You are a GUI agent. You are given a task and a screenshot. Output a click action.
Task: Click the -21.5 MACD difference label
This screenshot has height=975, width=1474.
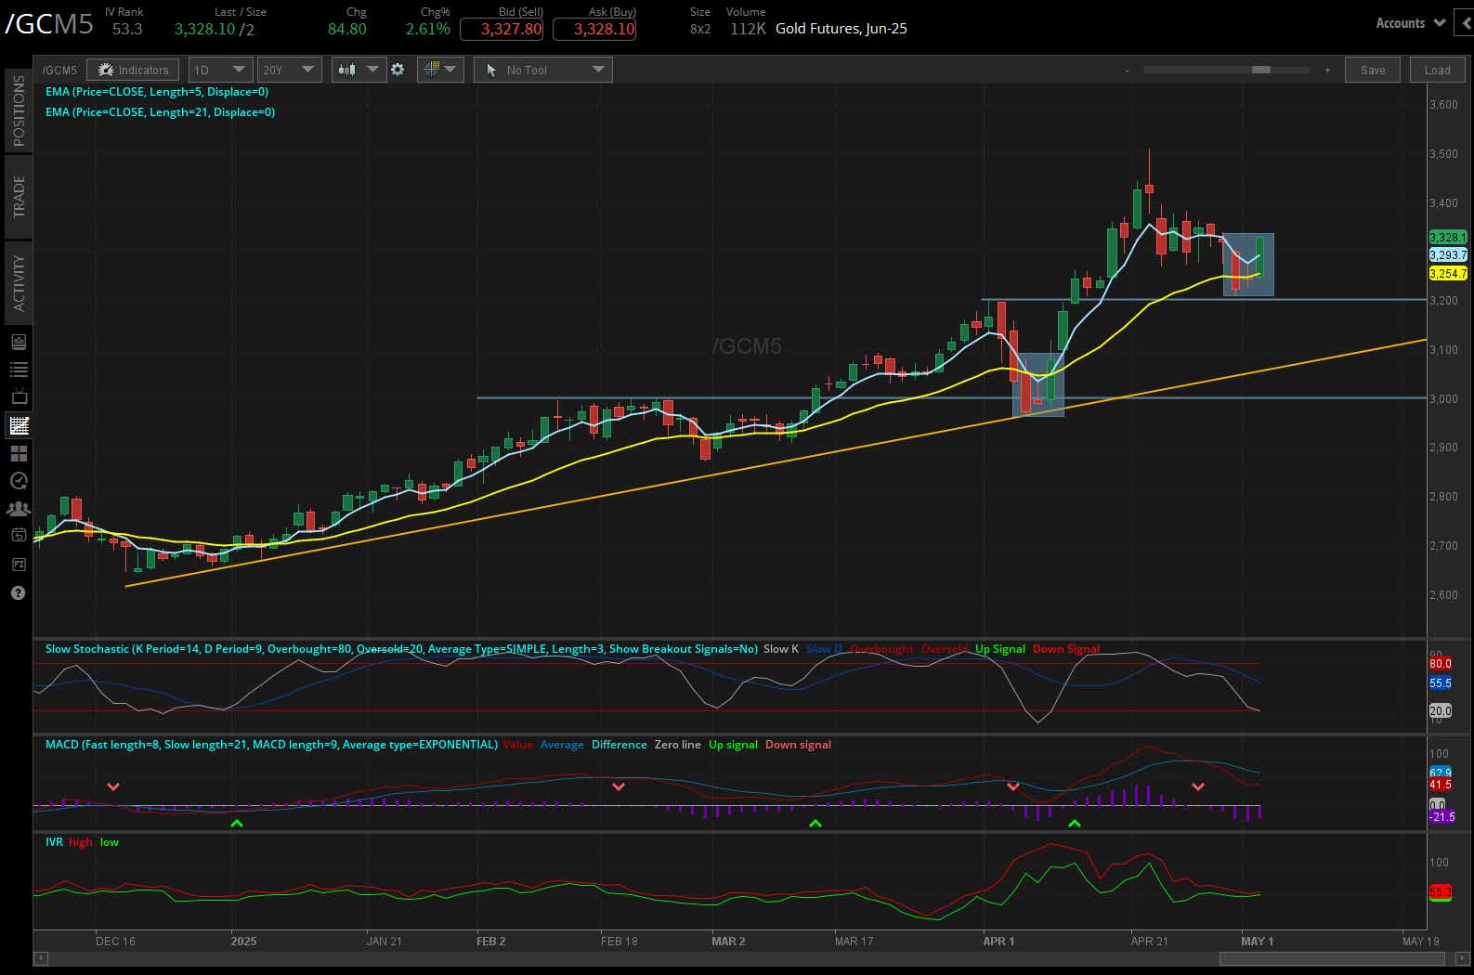click(1442, 817)
